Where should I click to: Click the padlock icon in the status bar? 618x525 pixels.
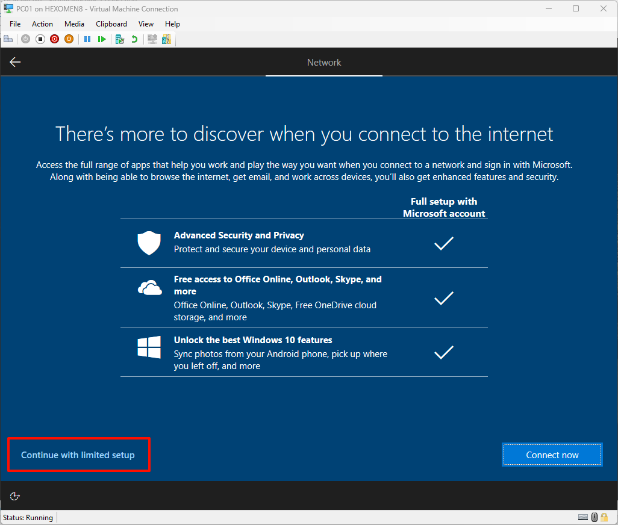[x=604, y=517]
